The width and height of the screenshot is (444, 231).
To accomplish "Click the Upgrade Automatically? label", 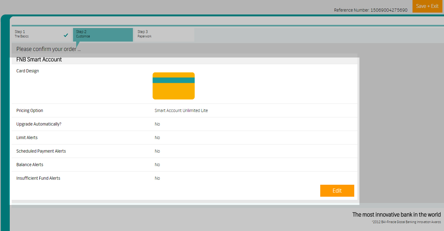I will (39, 124).
